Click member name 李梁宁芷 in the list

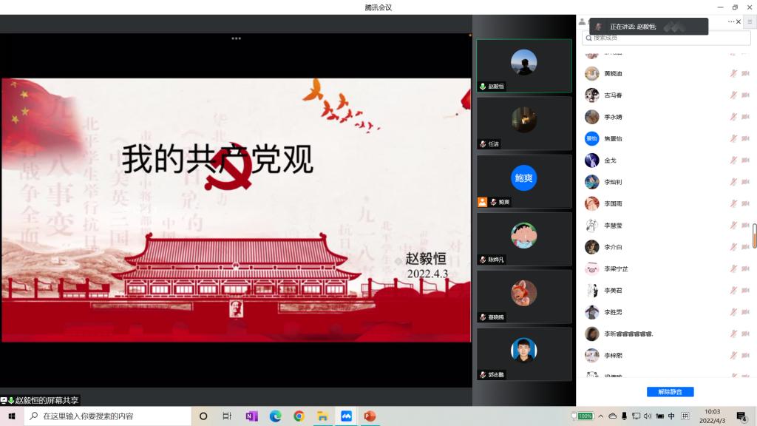point(616,269)
